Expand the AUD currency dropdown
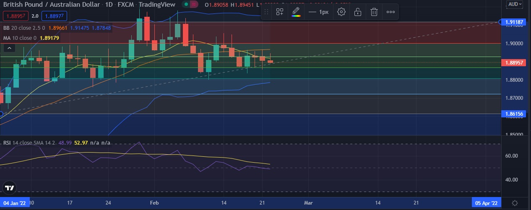Screen dimensions: 531x210 click(x=514, y=4)
